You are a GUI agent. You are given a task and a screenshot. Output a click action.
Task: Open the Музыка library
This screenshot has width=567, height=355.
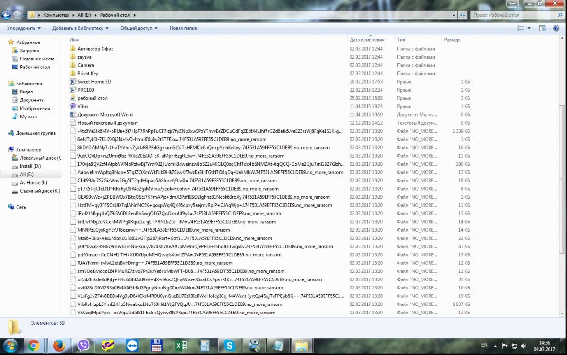tap(28, 117)
